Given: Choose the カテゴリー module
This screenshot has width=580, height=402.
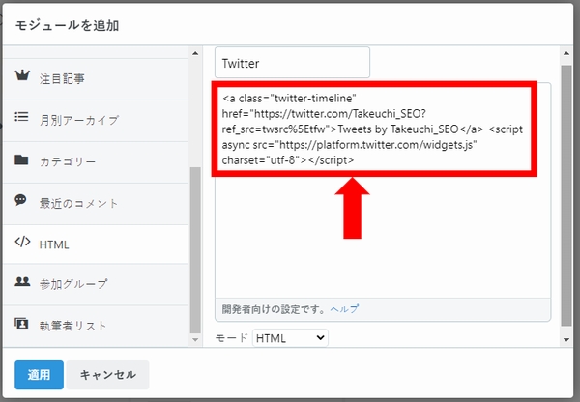Looking at the screenshot, I should click(96, 162).
